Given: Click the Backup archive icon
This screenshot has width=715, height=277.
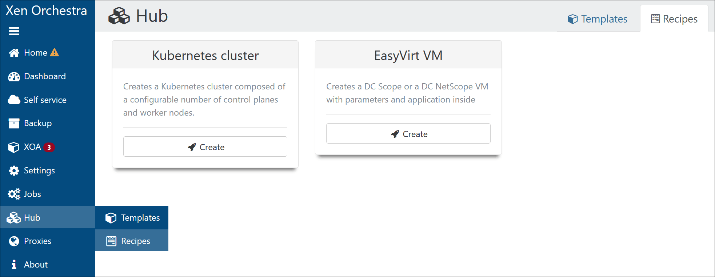Looking at the screenshot, I should click(14, 123).
